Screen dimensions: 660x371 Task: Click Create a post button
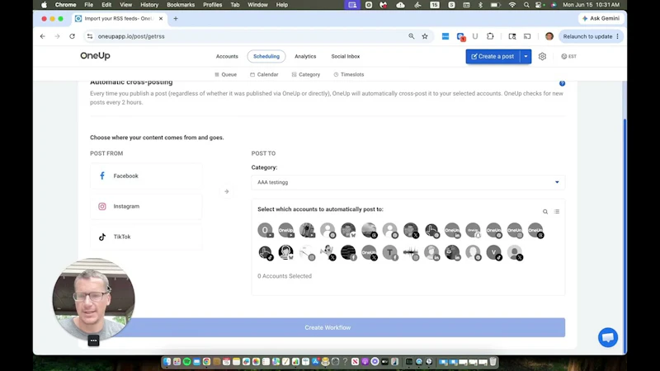[493, 56]
